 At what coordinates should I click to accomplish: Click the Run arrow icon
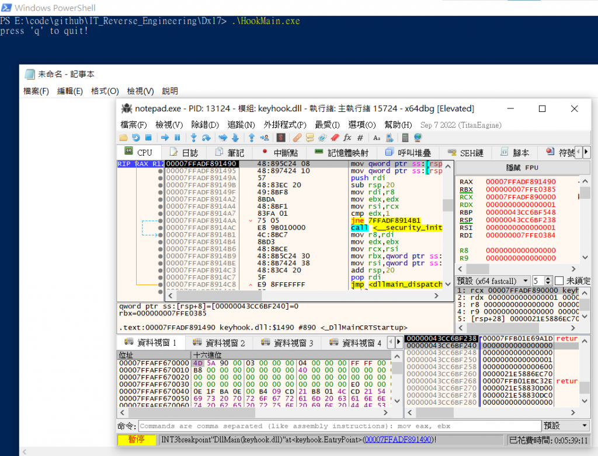(165, 138)
